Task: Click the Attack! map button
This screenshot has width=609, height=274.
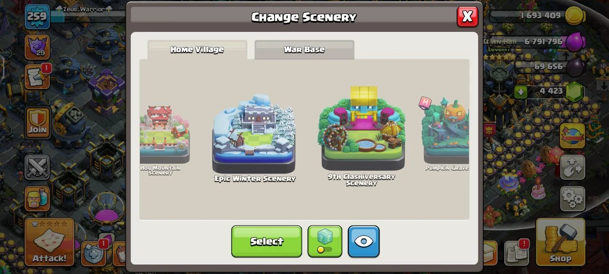Action: [x=49, y=242]
